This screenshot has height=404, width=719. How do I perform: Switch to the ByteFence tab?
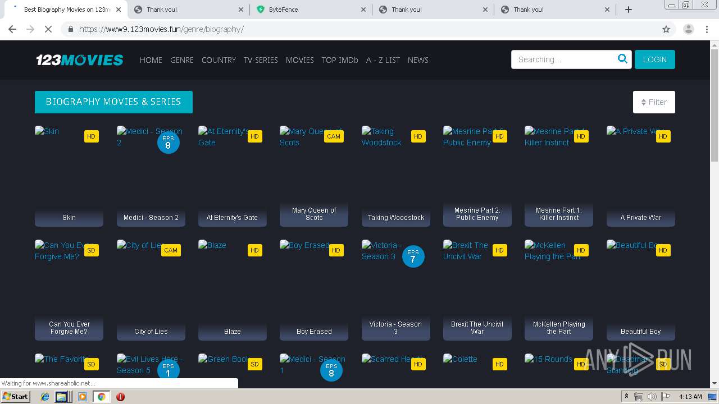(x=311, y=10)
